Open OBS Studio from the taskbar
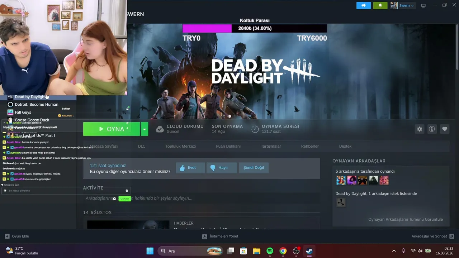Image resolution: width=459 pixels, height=258 pixels. pyautogui.click(x=296, y=251)
